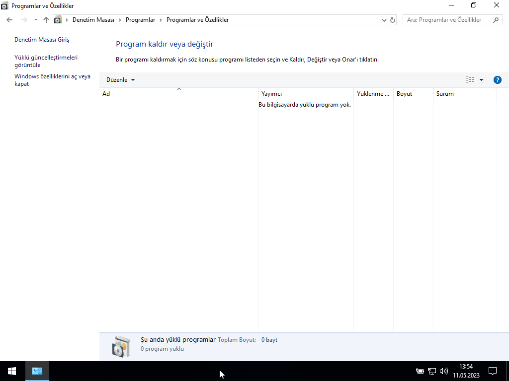Click Programlar ve Özellikler breadcrumb
The width and height of the screenshot is (509, 381).
[x=198, y=20]
